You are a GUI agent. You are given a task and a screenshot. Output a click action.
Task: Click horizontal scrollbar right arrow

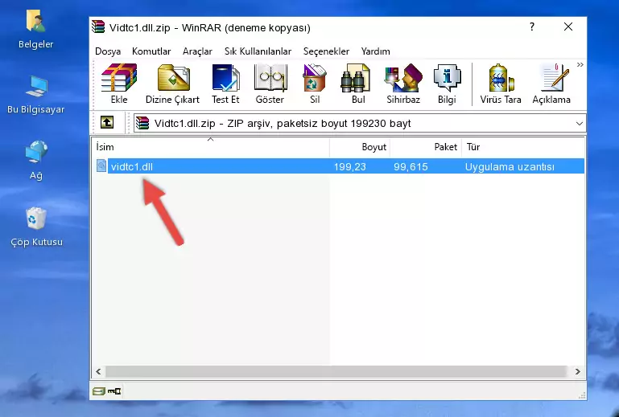click(578, 371)
